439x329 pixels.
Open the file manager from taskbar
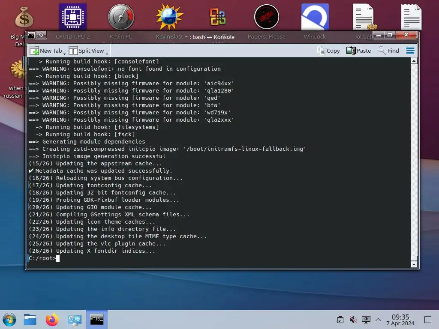[x=30, y=320]
